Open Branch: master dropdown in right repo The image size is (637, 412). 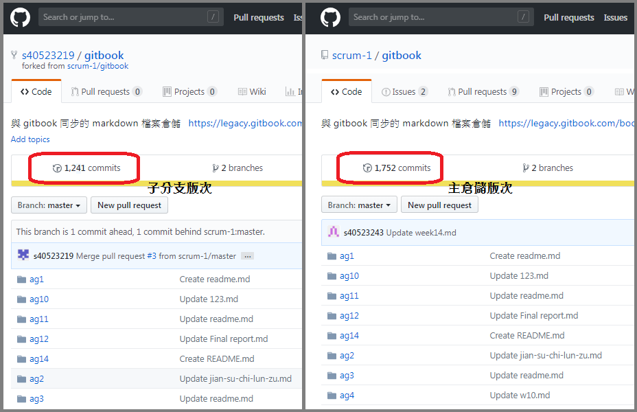(359, 205)
